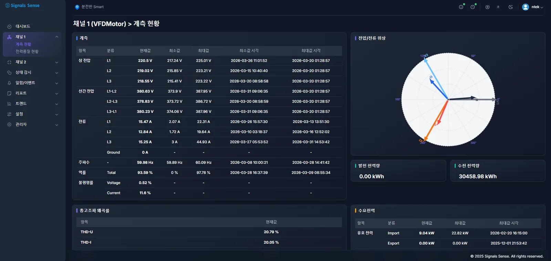Click the 알람/이벤트 bell icon

click(9, 83)
